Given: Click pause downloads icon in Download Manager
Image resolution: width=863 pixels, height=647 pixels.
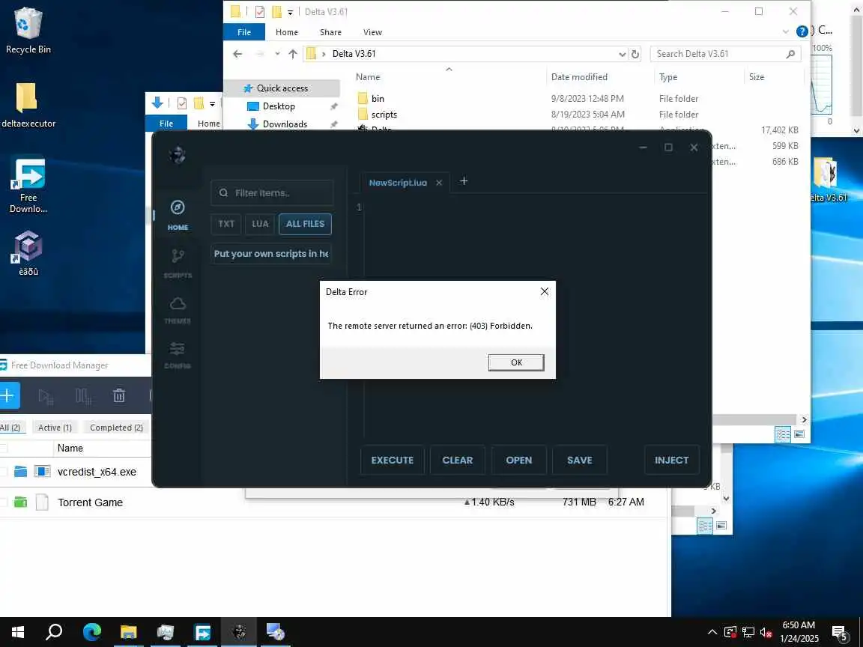Looking at the screenshot, I should click(83, 395).
